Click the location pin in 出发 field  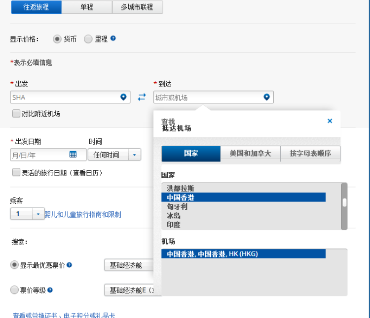123,97
